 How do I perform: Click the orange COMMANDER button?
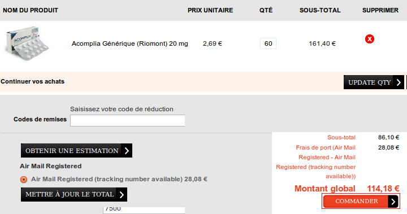pos(361,201)
